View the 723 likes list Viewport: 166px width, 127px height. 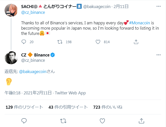[x=108, y=107]
